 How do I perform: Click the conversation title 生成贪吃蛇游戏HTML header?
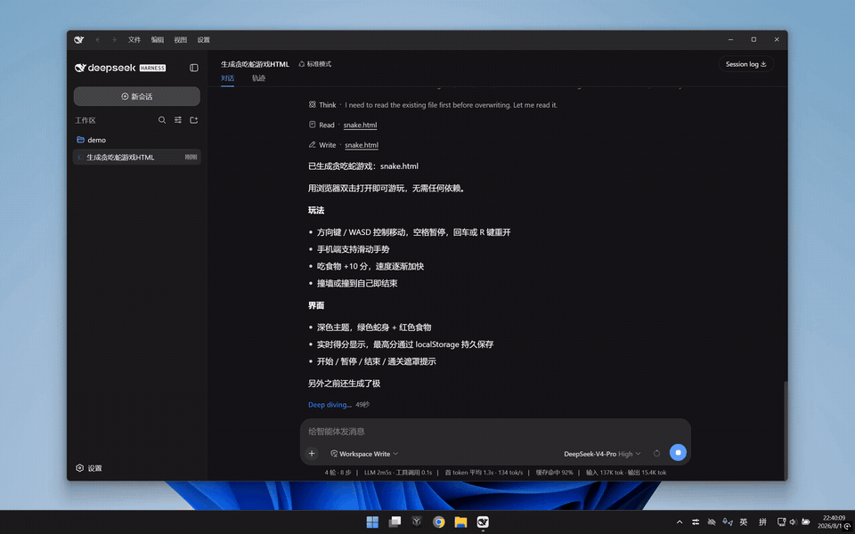pos(255,64)
